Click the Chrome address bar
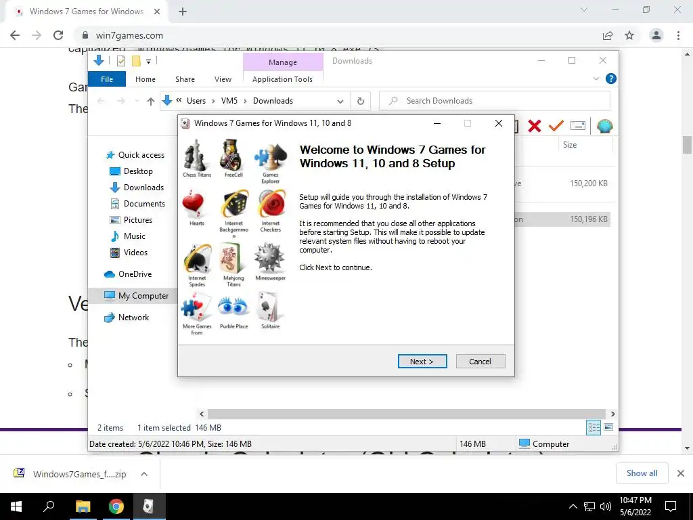This screenshot has width=693, height=520. pyautogui.click(x=336, y=35)
